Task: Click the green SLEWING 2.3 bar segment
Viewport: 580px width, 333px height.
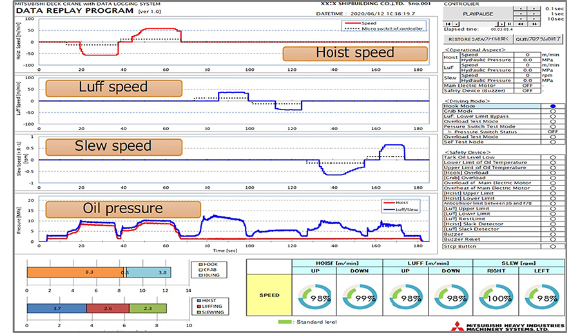Action: tap(148, 309)
